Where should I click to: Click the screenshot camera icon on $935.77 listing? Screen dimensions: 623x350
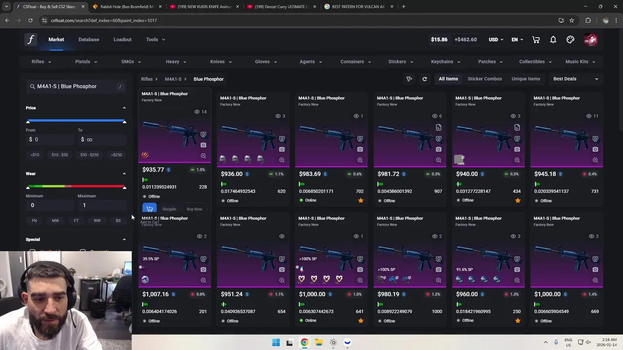pos(203,145)
